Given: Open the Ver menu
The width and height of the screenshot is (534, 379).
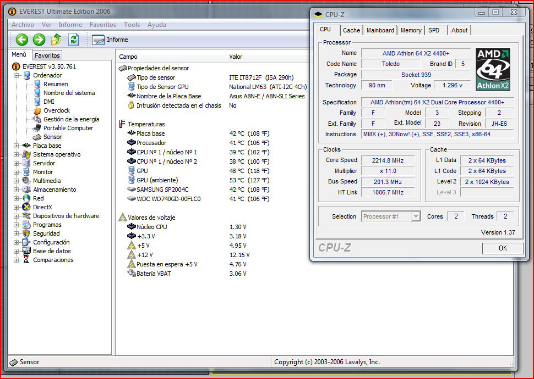Looking at the screenshot, I should (x=46, y=25).
